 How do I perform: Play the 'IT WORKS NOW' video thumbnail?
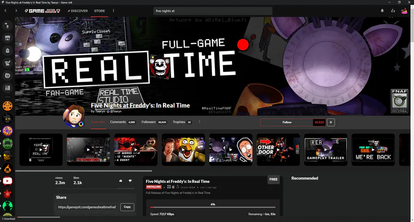pos(136,150)
